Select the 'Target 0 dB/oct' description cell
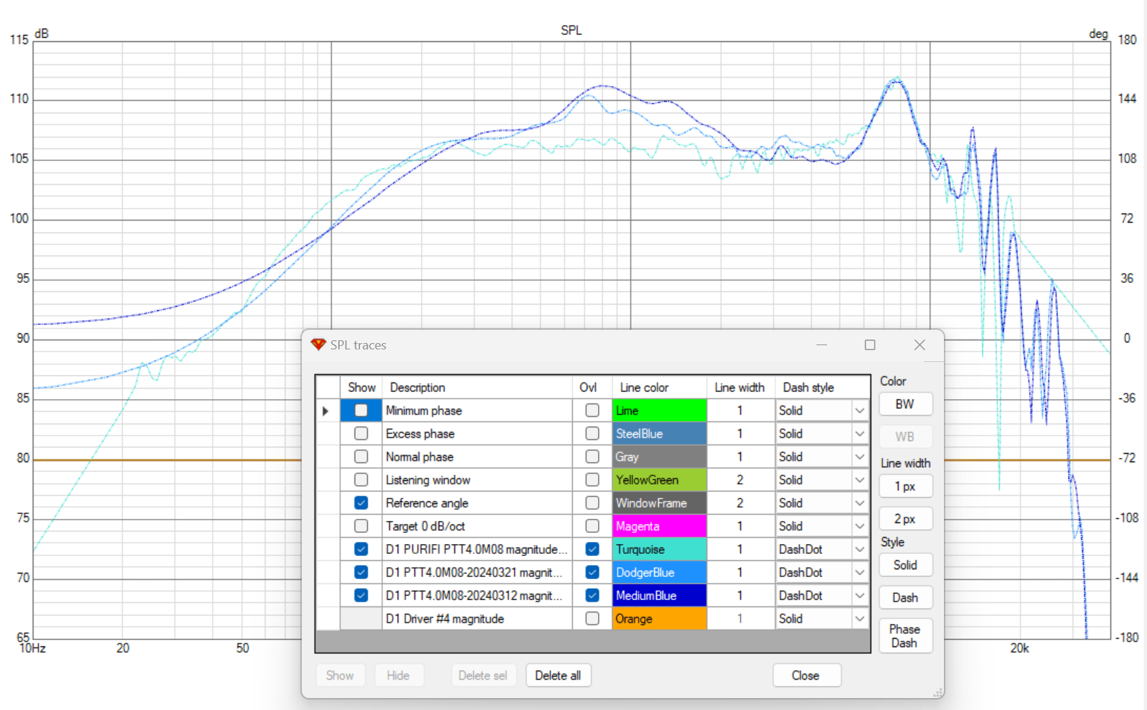 [477, 526]
